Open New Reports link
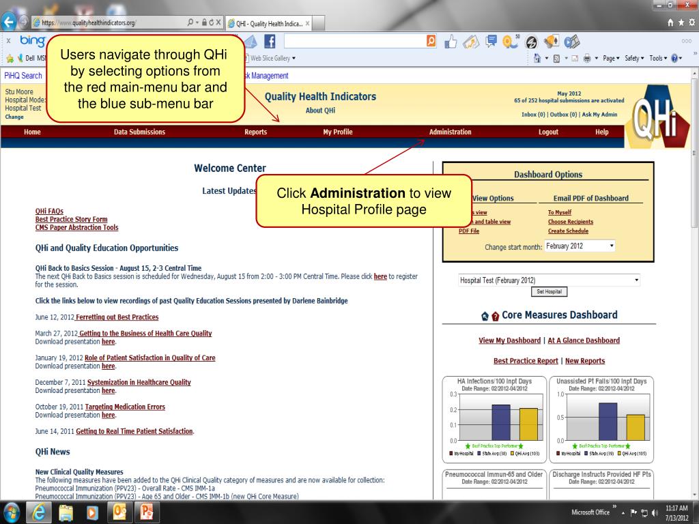The image size is (699, 524). (585, 361)
